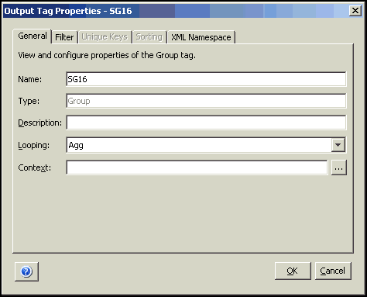Close the Output Tag Properties dialog
The width and height of the screenshot is (367, 297).
(x=355, y=11)
